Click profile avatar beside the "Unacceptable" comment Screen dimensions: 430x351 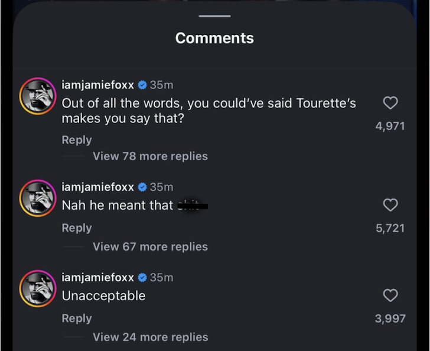(38, 288)
